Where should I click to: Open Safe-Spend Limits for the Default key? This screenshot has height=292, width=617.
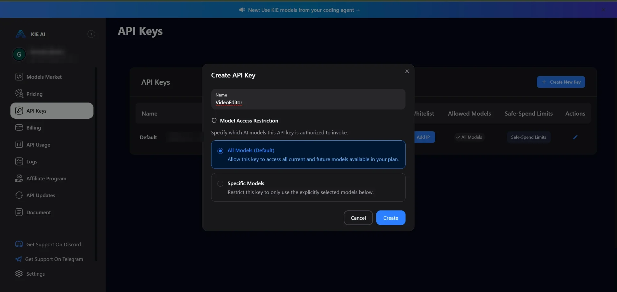coord(528,137)
